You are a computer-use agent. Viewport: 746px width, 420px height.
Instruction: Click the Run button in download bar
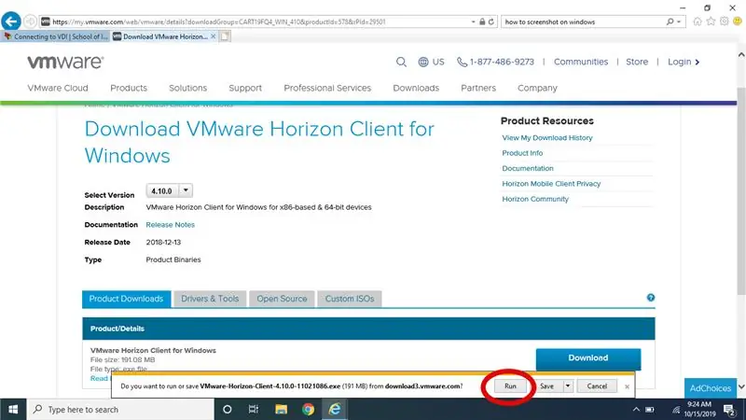tap(510, 385)
